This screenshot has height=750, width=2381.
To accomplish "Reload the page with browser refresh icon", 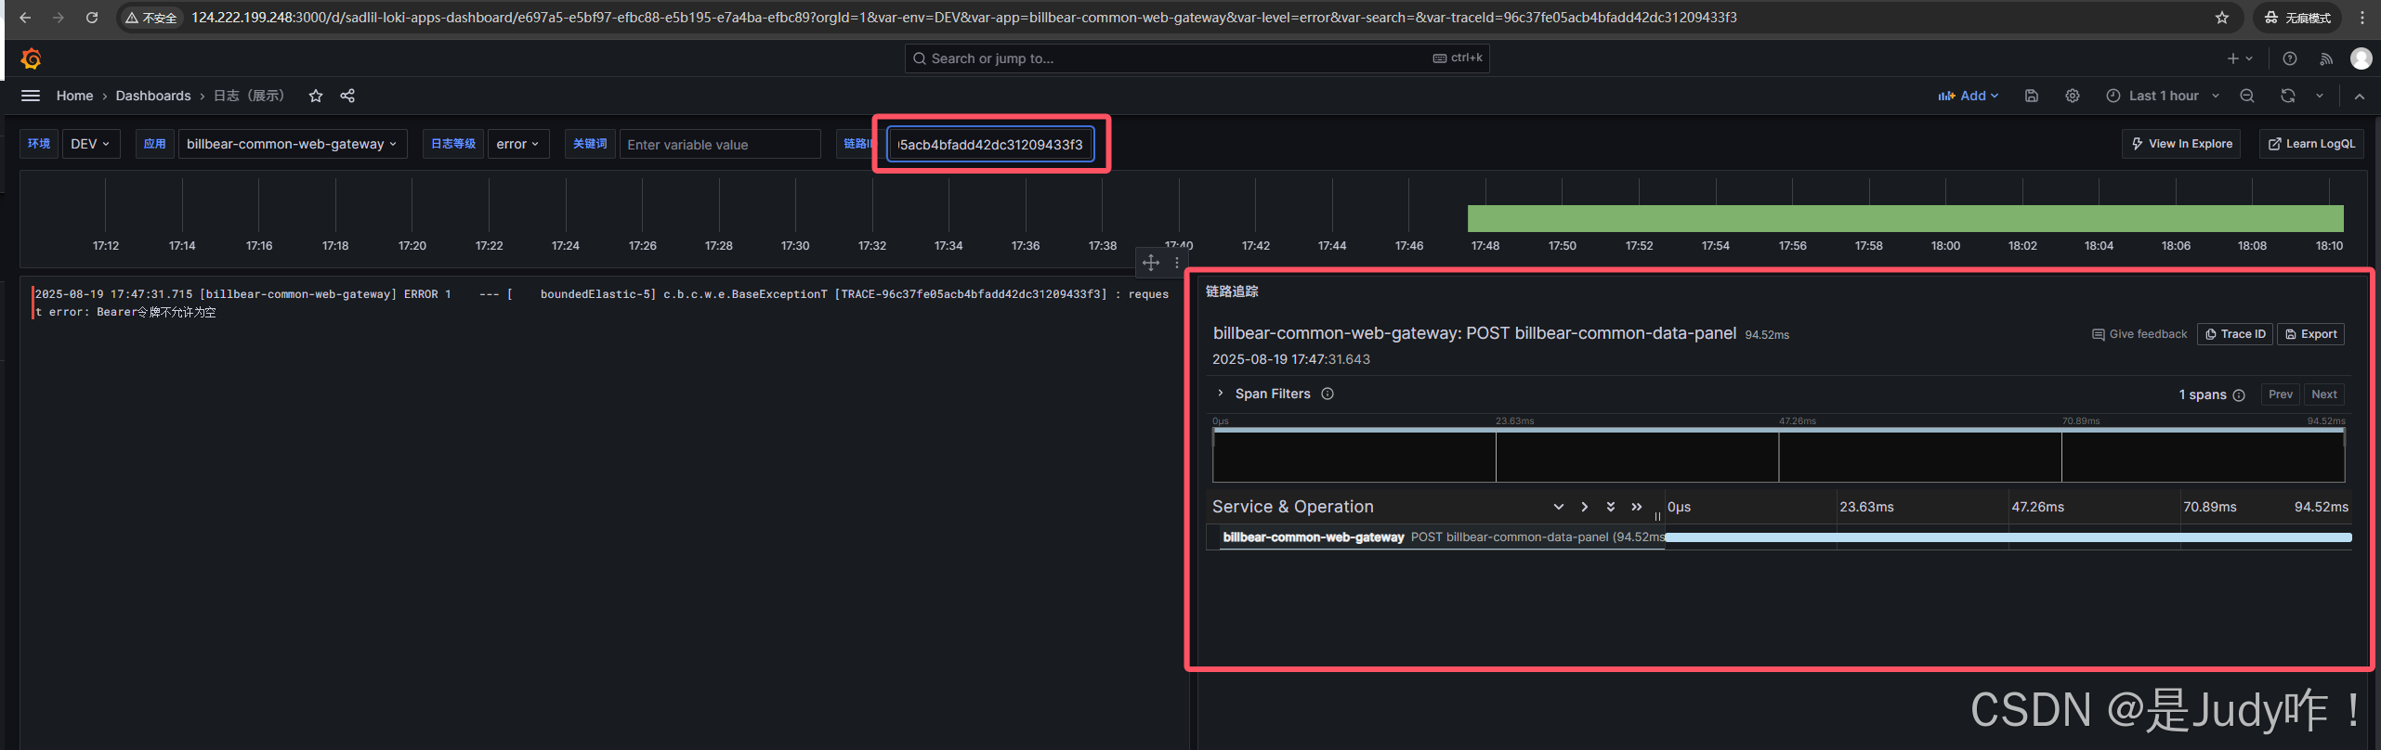I will [x=92, y=18].
